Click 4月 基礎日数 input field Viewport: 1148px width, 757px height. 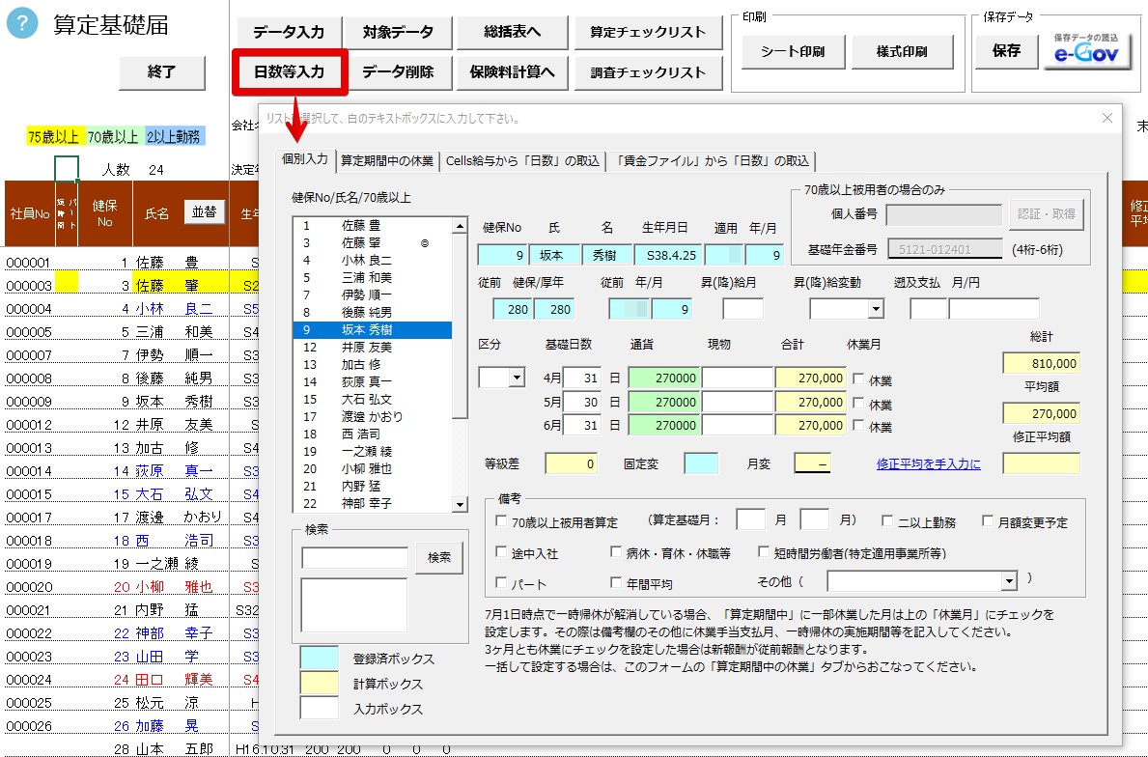click(x=582, y=378)
